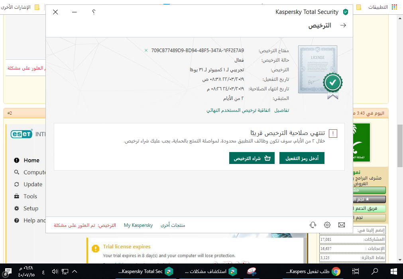Image resolution: width=403 pixels, height=279 pixels.
Task: Click the green Saudi flag avatar
Action: (362, 142)
